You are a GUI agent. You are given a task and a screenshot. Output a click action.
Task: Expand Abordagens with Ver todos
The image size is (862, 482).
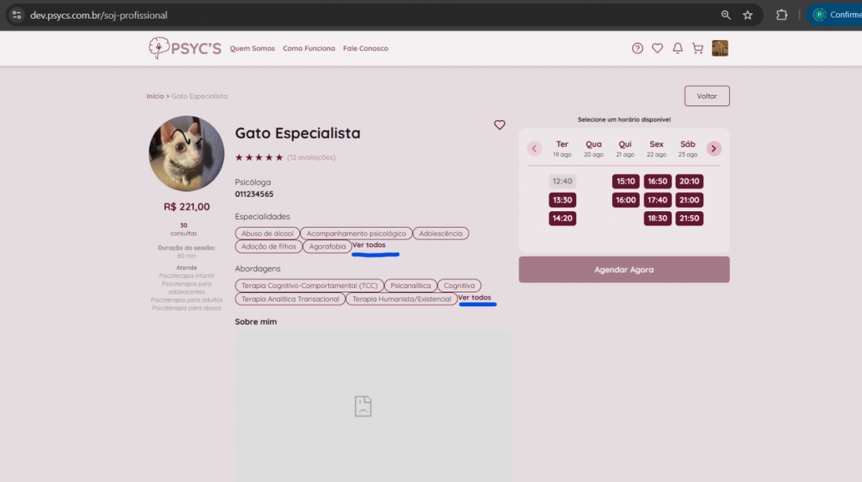click(475, 297)
